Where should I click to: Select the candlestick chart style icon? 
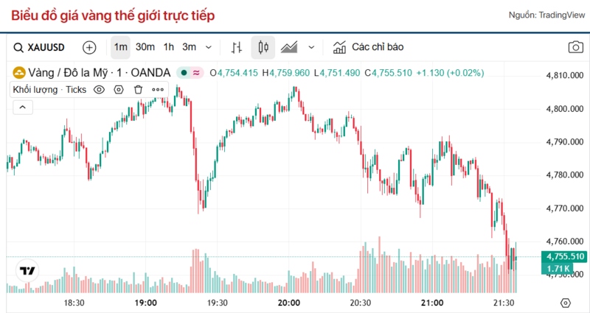(x=263, y=47)
